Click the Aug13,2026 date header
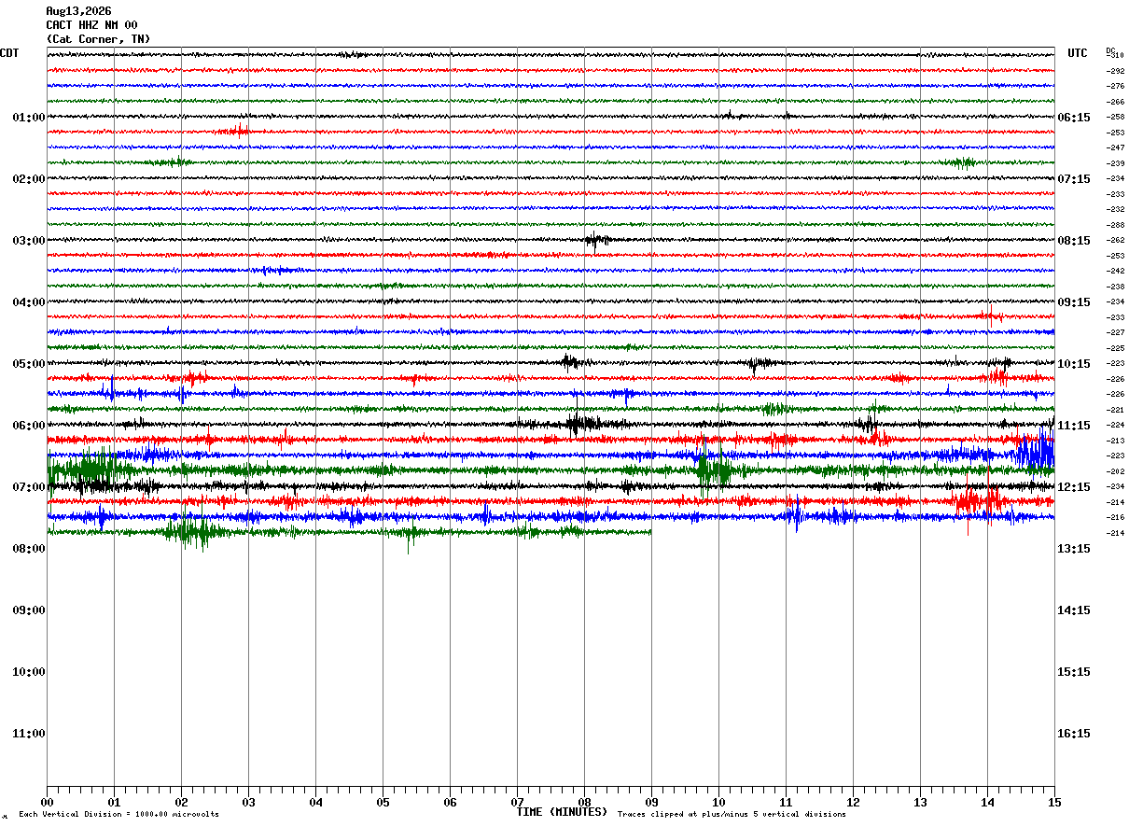Viewport: 1129px width, 827px height. (x=78, y=11)
